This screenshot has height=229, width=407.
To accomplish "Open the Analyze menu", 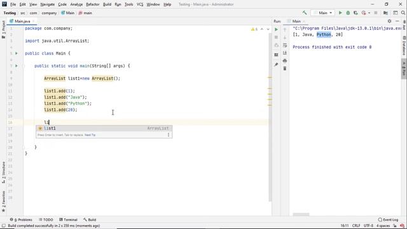I will coord(76,4).
